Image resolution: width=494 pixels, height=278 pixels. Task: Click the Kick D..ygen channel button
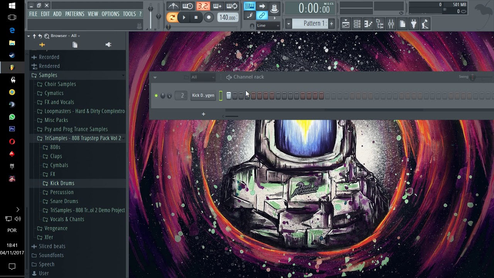click(x=203, y=95)
